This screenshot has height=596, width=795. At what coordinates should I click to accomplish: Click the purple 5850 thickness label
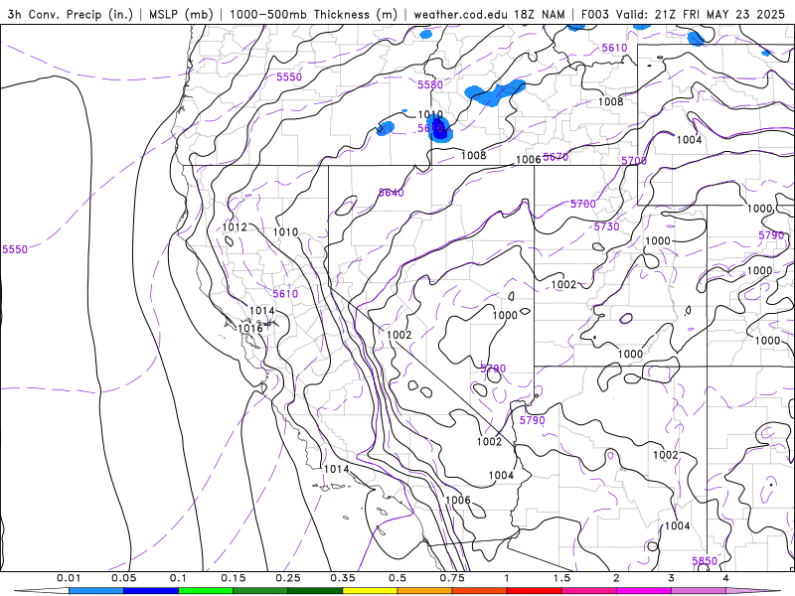pos(705,561)
